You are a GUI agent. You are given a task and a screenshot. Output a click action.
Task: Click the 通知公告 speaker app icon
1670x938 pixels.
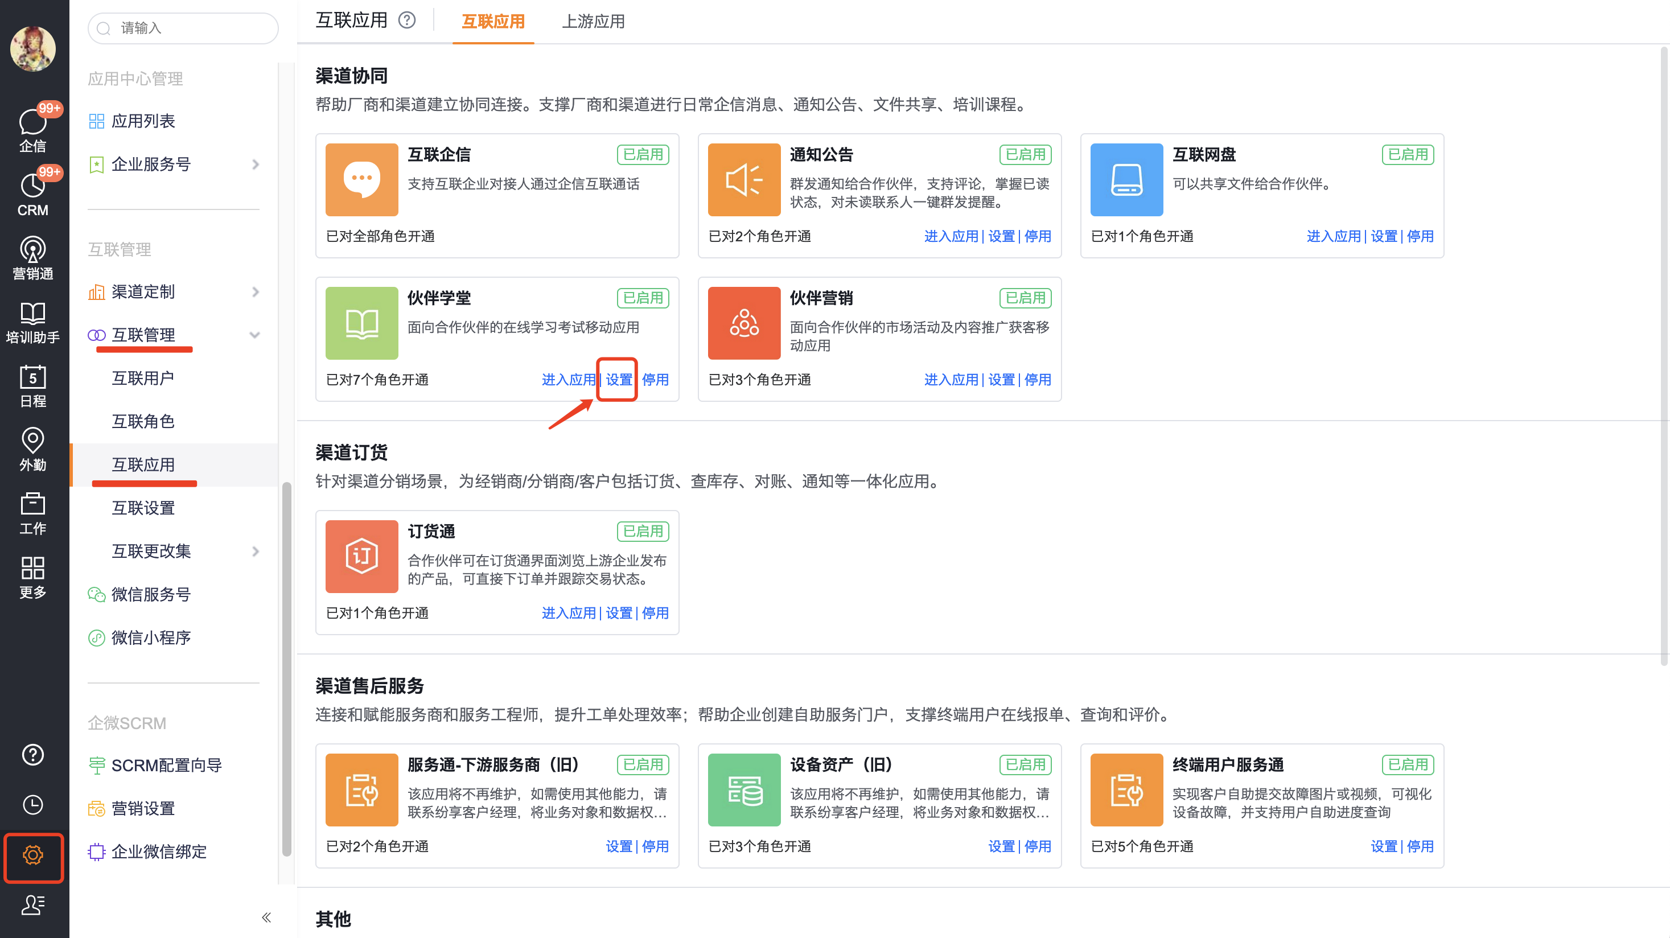[x=744, y=179]
